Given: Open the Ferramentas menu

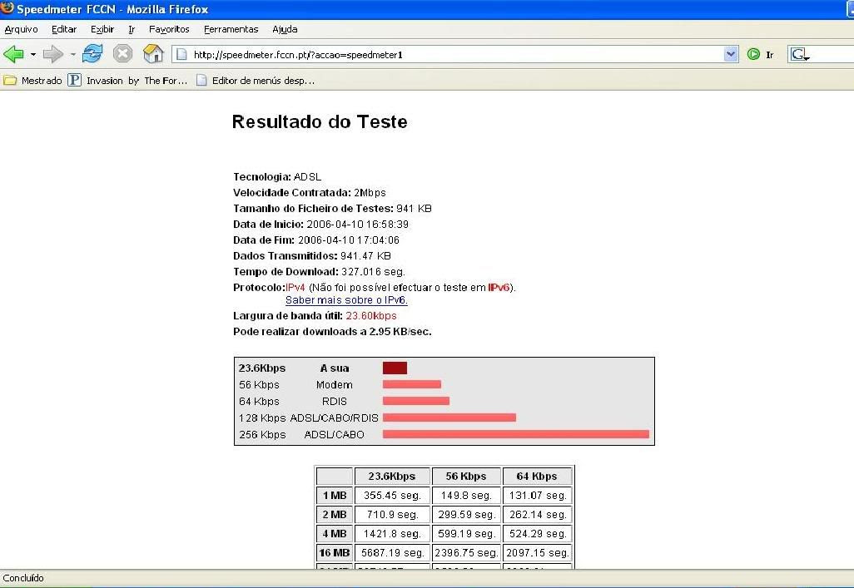Looking at the screenshot, I should tap(231, 29).
